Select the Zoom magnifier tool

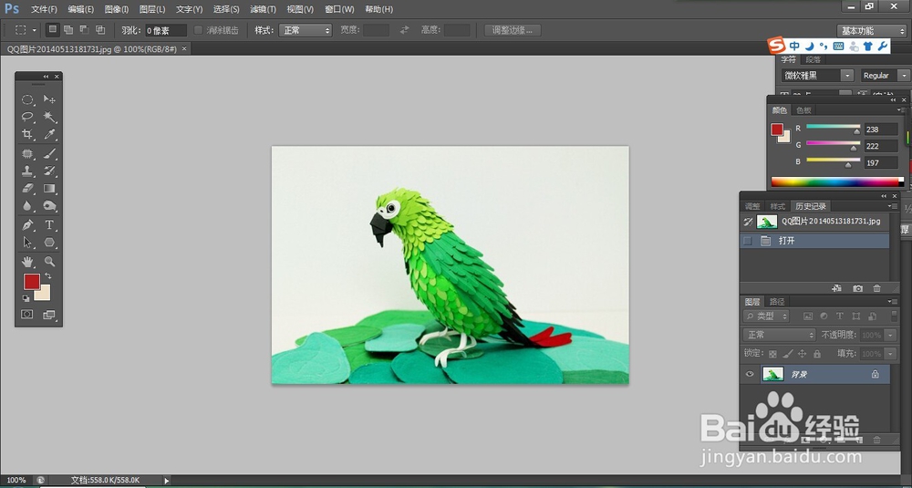[50, 261]
